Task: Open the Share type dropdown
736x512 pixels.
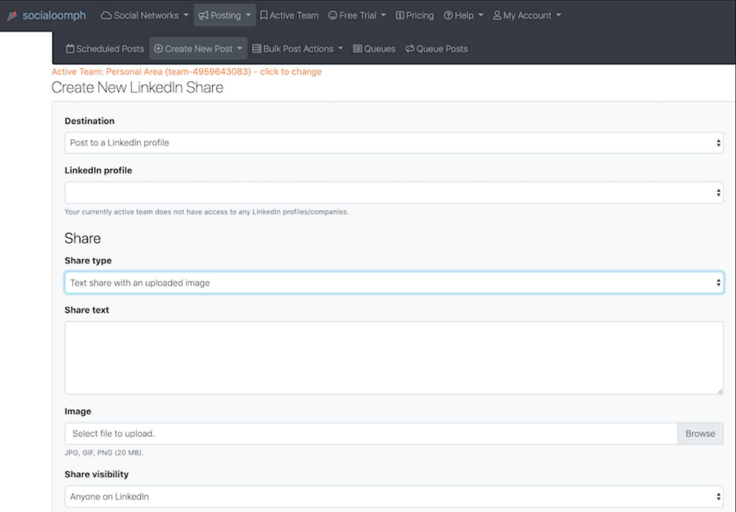Action: 394,283
